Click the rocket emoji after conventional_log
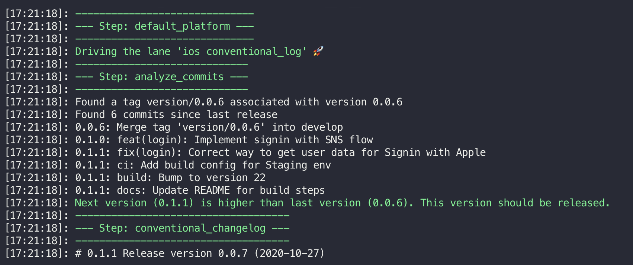 click(x=318, y=51)
